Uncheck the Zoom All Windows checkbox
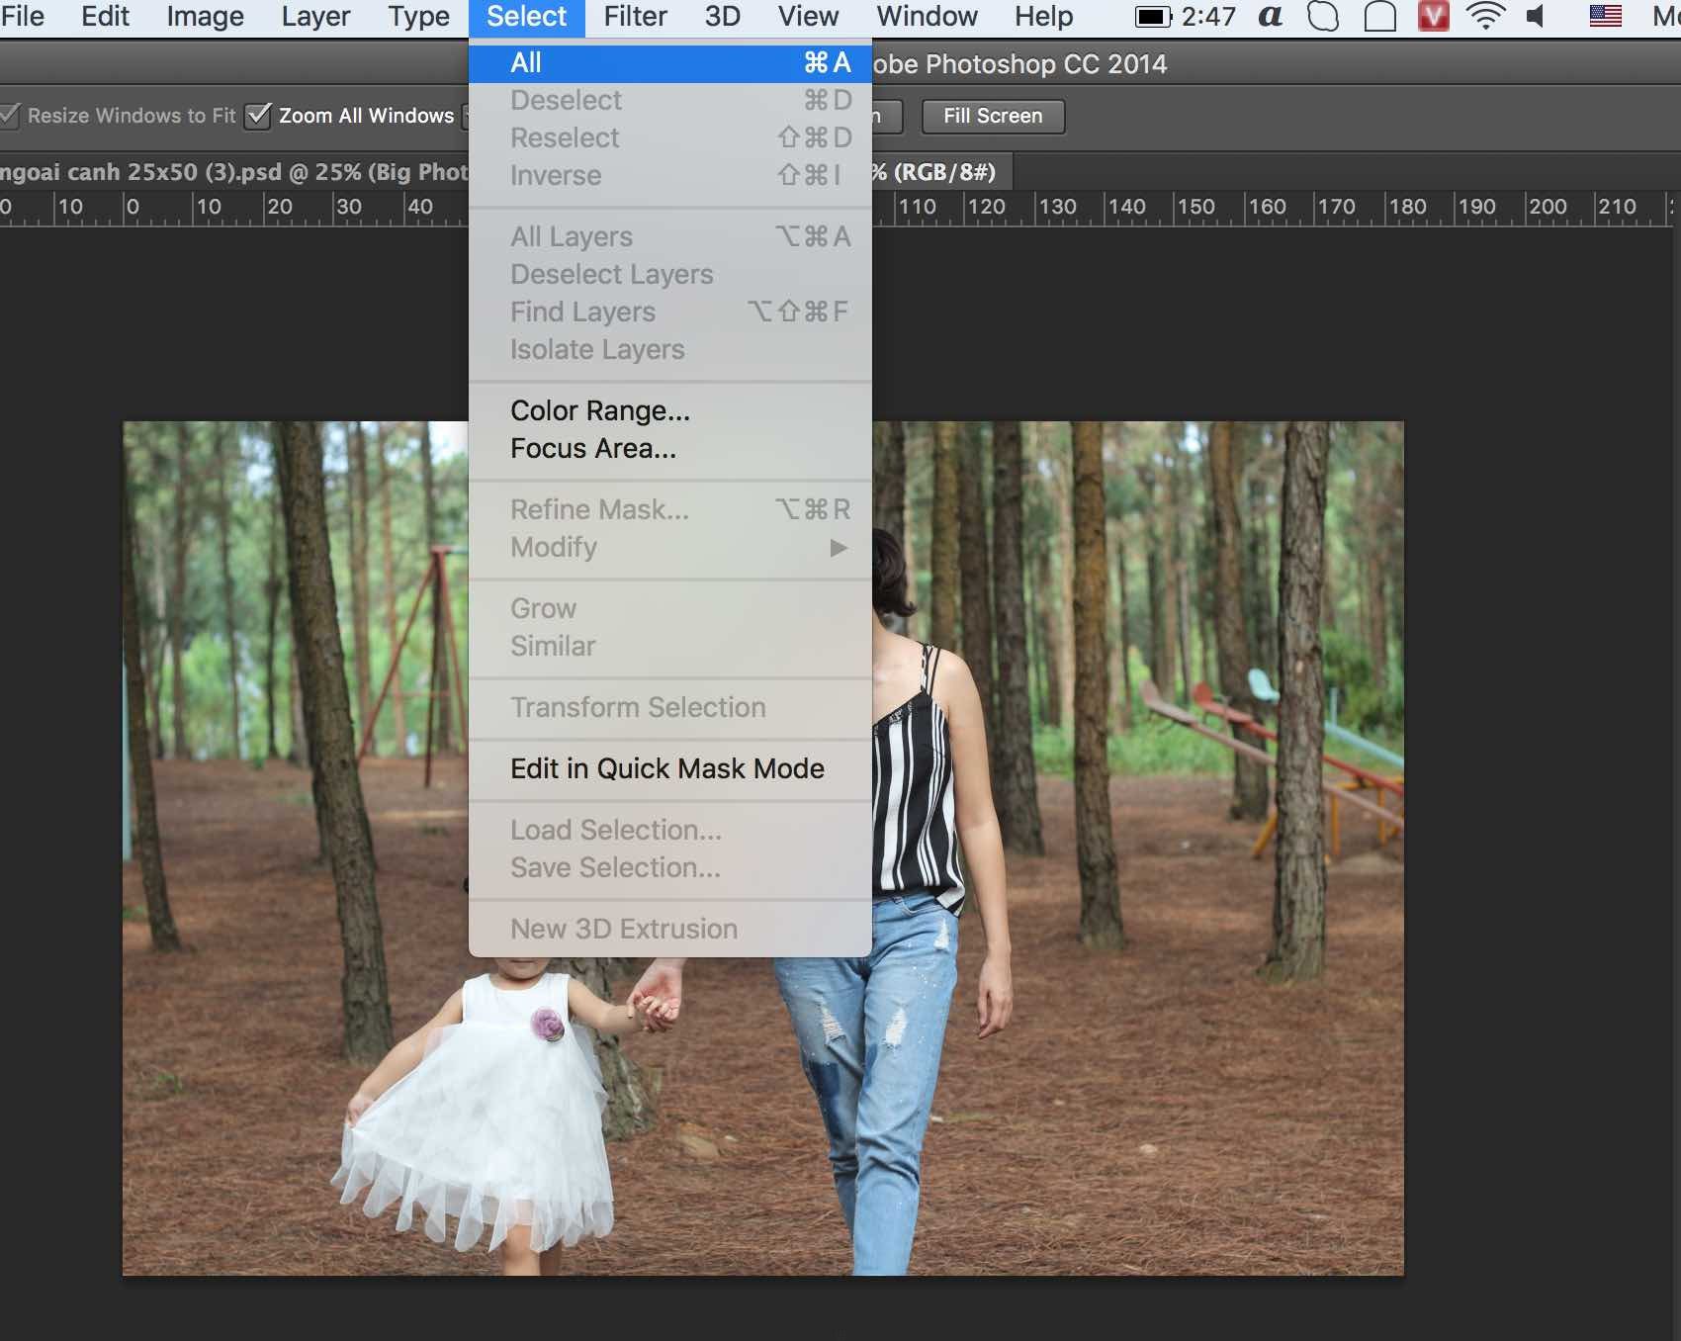Screen dimensions: 1681x1341 click(x=258, y=116)
